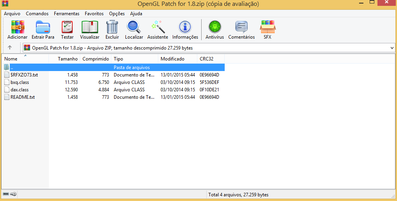
Task: Open the Ajuda menu
Action: [136, 14]
